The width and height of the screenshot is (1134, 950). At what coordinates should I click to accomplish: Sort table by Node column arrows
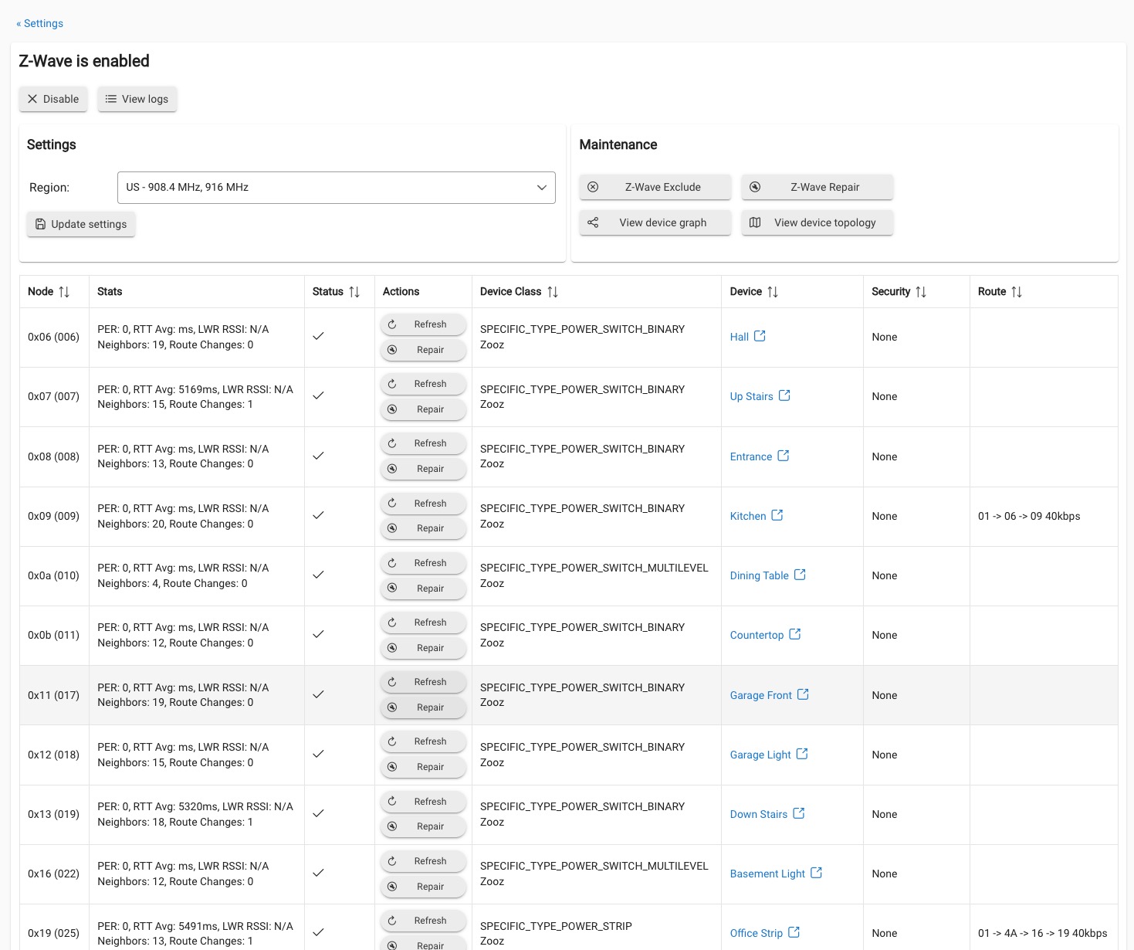pyautogui.click(x=64, y=292)
